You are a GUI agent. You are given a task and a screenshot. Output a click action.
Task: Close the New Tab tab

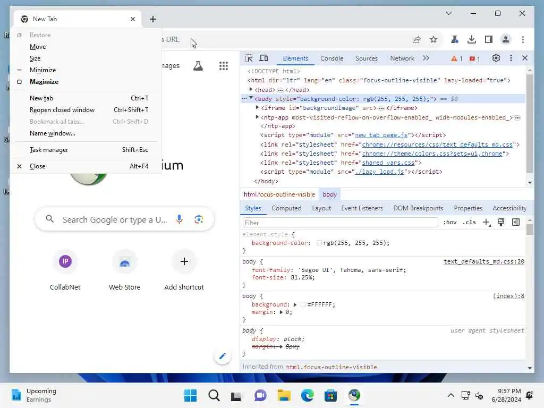pyautogui.click(x=132, y=19)
